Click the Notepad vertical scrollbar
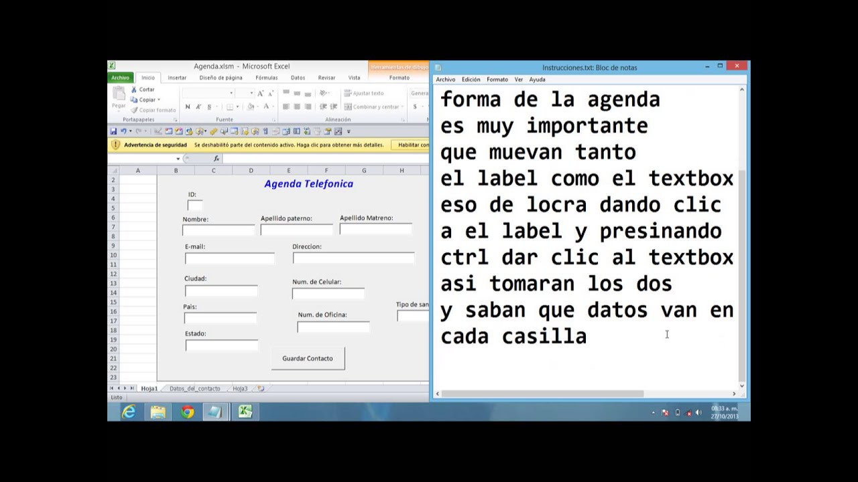The width and height of the screenshot is (858, 482). point(741,274)
